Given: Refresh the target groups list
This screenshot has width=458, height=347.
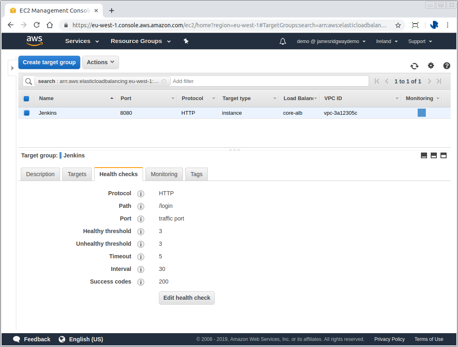Looking at the screenshot, I should pos(414,66).
